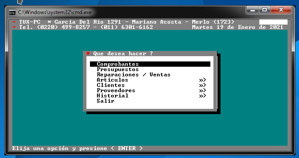Open the Historial submenu entry
299x158 pixels.
point(112,96)
